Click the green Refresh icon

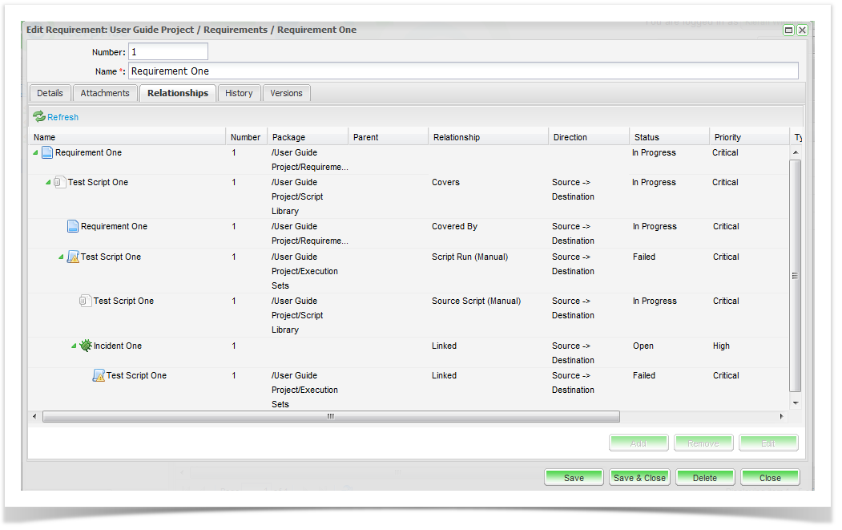[x=39, y=117]
